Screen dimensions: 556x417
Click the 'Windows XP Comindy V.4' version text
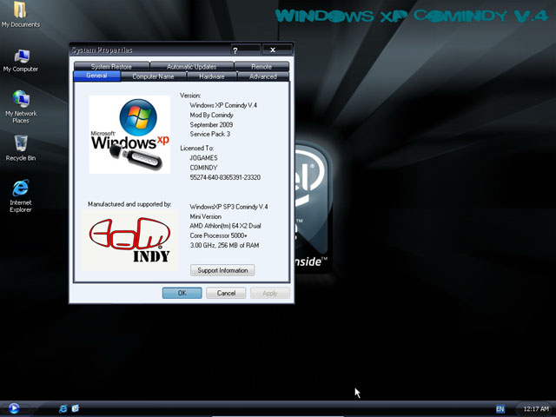[223, 105]
